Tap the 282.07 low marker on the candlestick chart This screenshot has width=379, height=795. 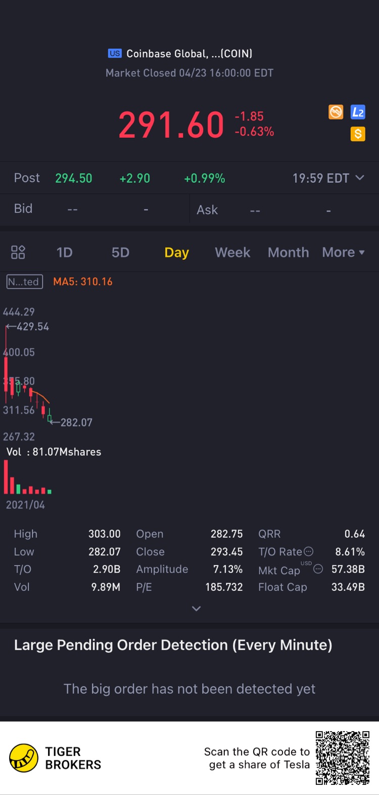(x=76, y=422)
